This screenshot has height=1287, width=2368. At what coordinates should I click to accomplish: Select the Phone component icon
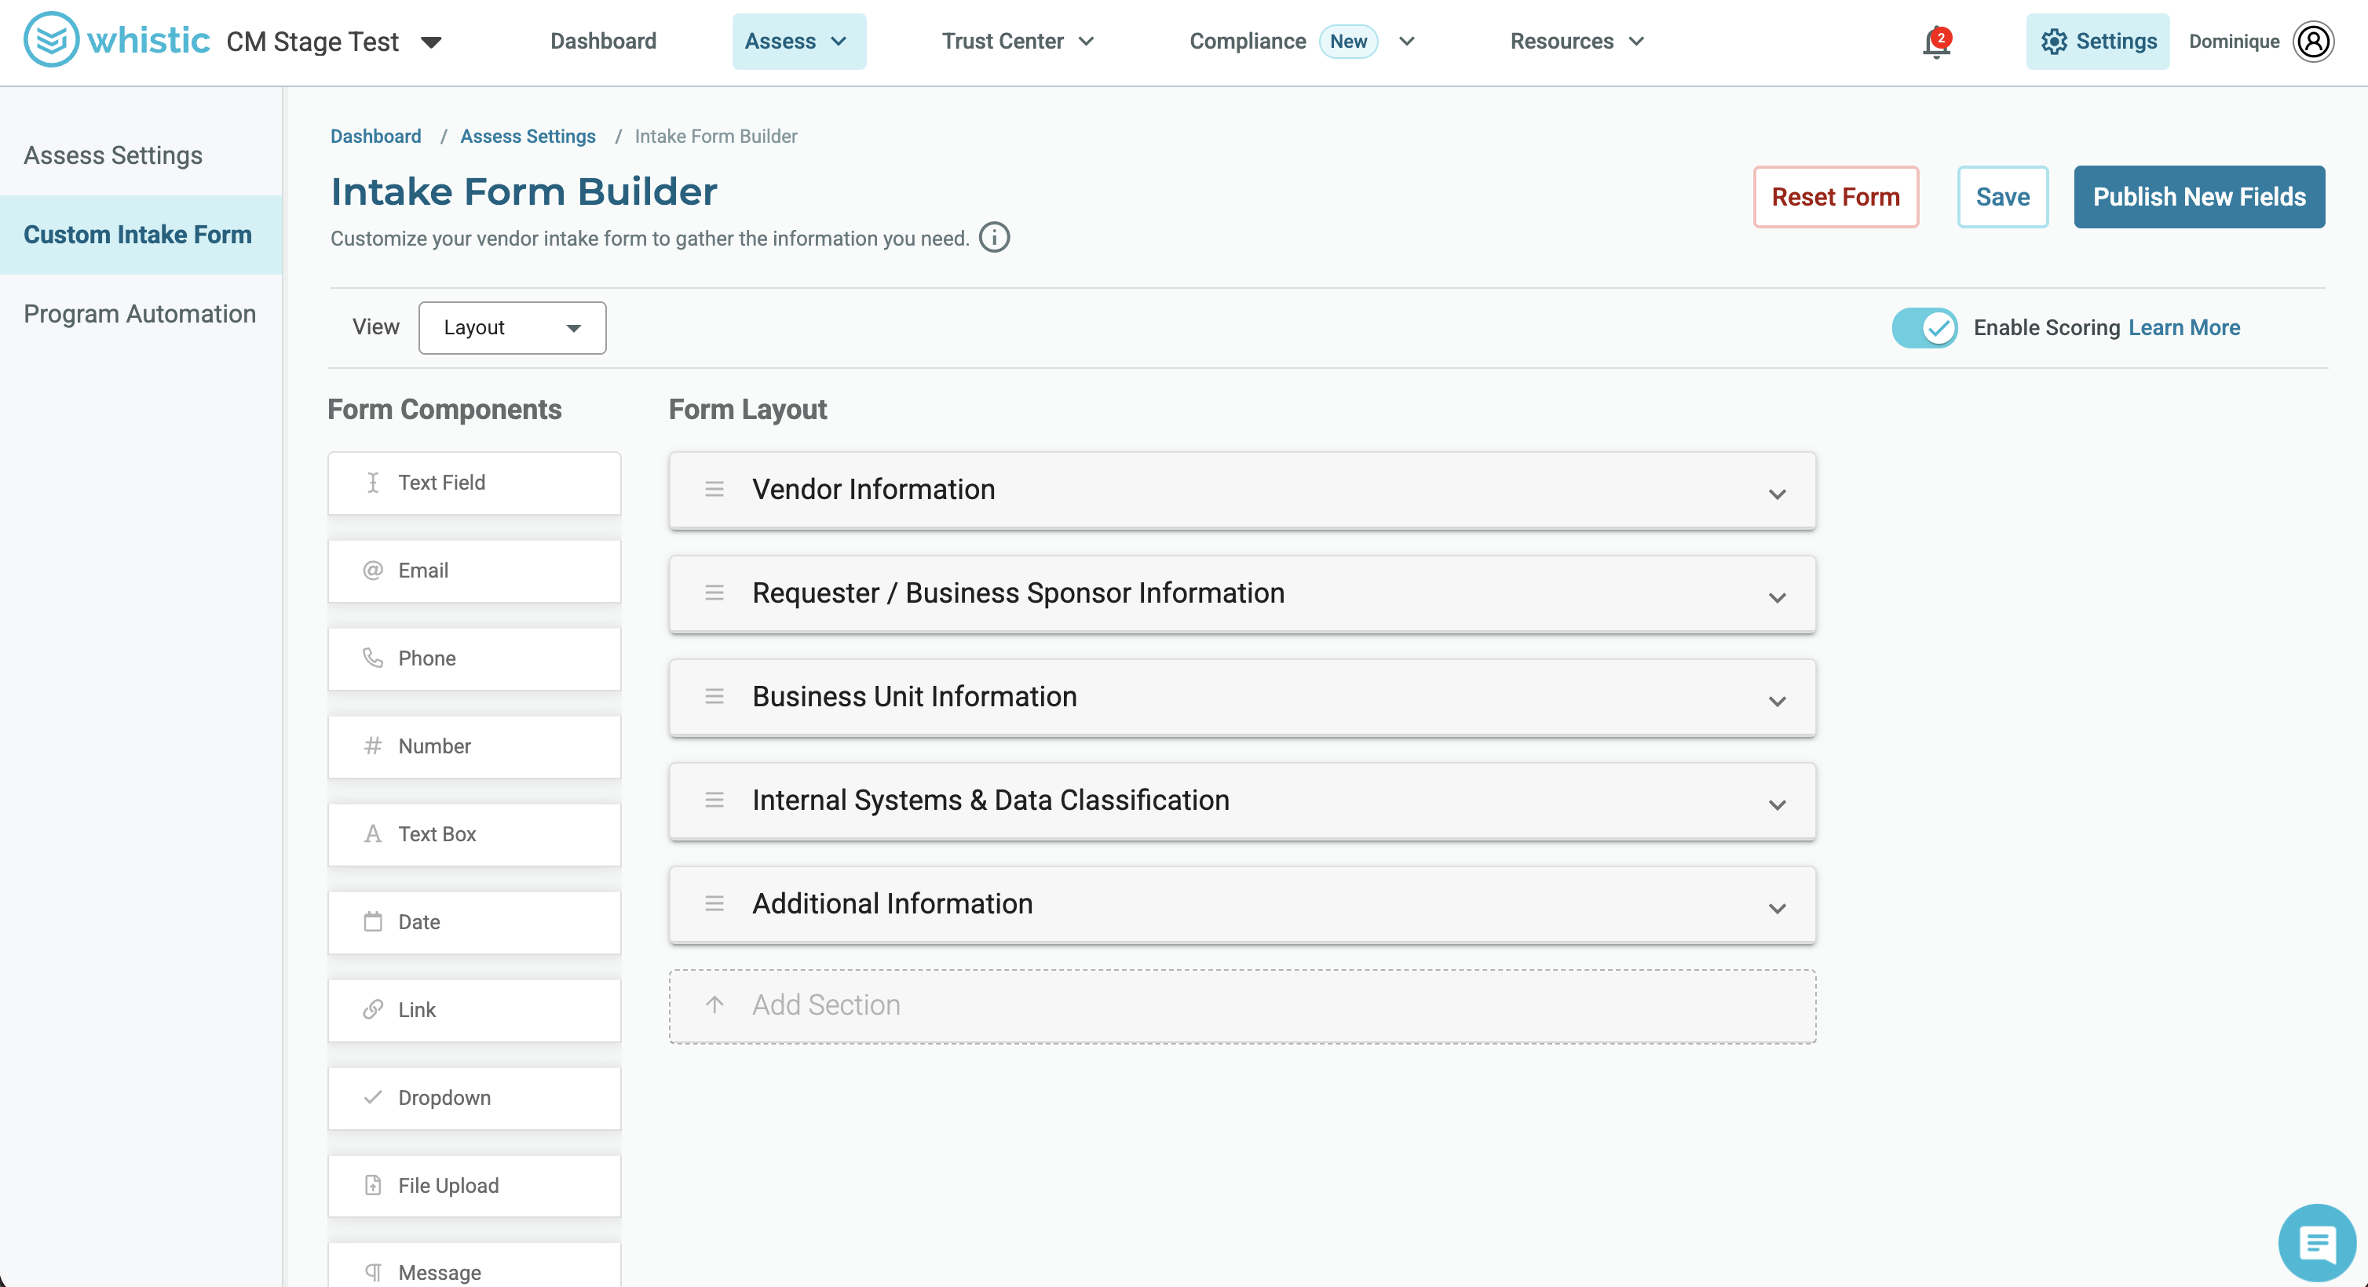pos(372,658)
